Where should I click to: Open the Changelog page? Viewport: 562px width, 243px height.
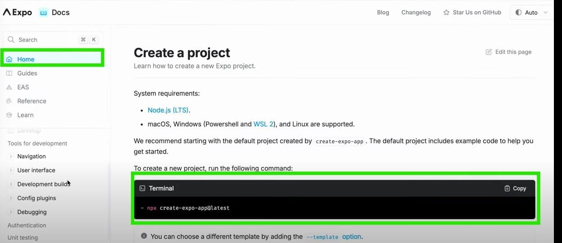416,13
